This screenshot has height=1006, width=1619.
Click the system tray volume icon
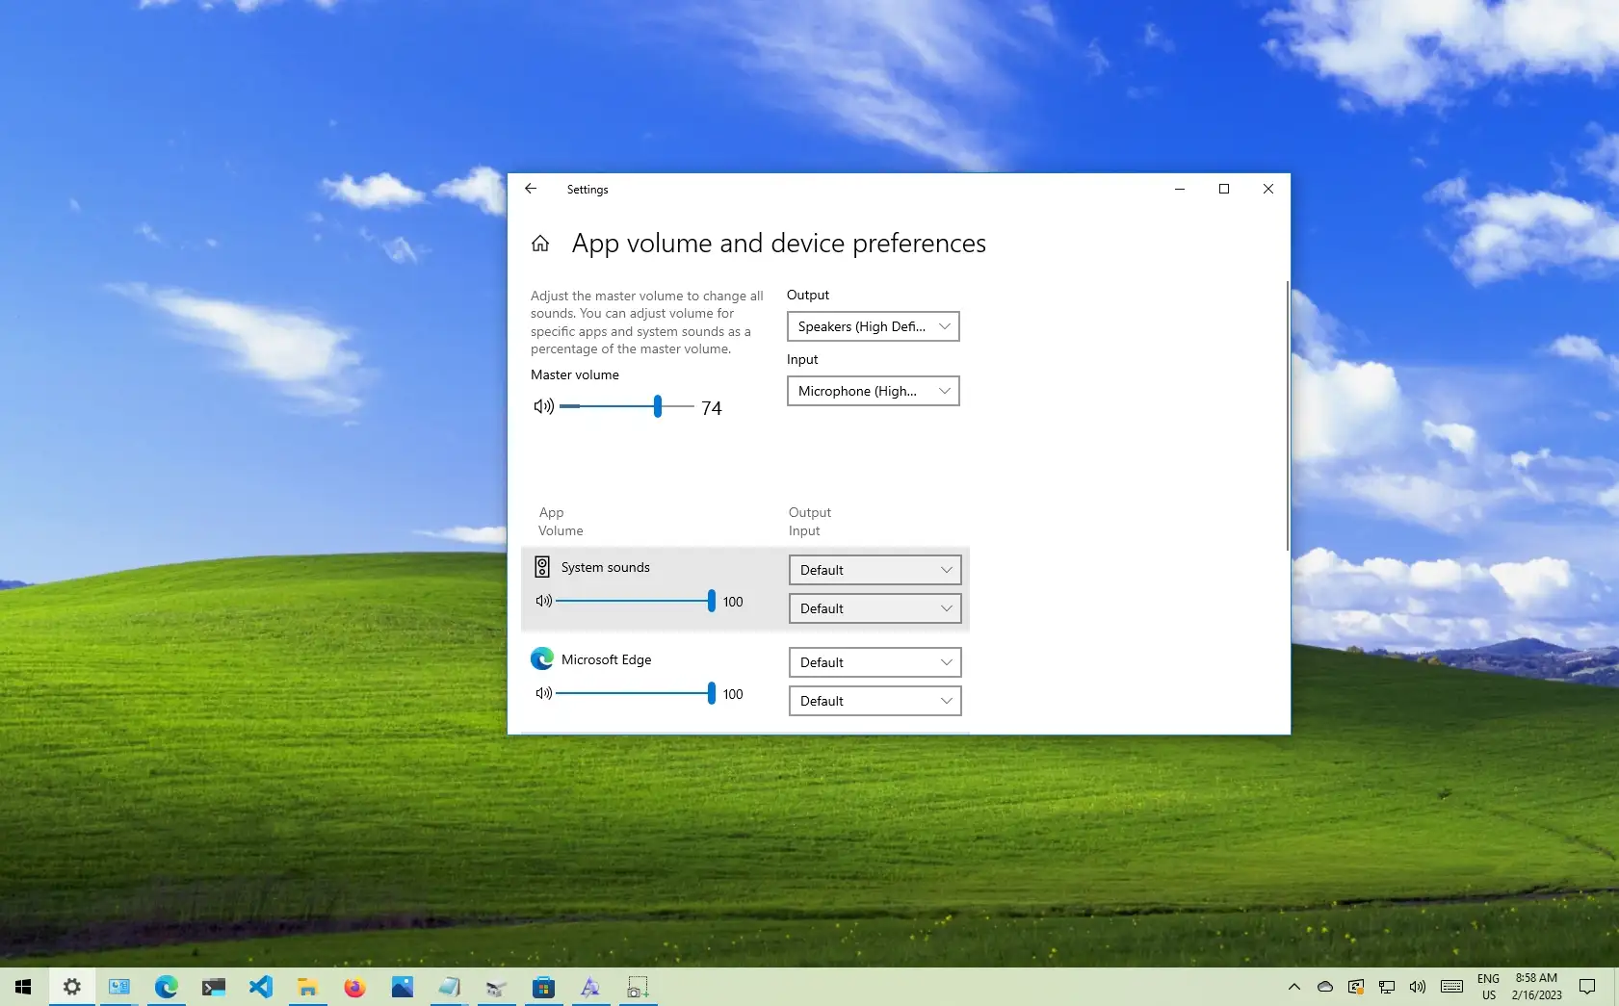[x=1418, y=987]
